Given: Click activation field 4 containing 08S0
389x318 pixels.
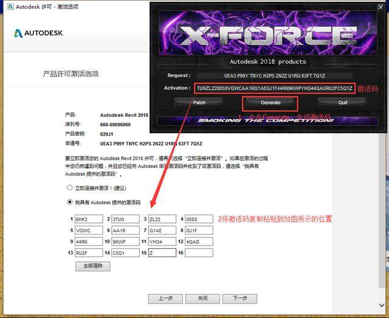Looking at the screenshot, I should coord(199,219).
